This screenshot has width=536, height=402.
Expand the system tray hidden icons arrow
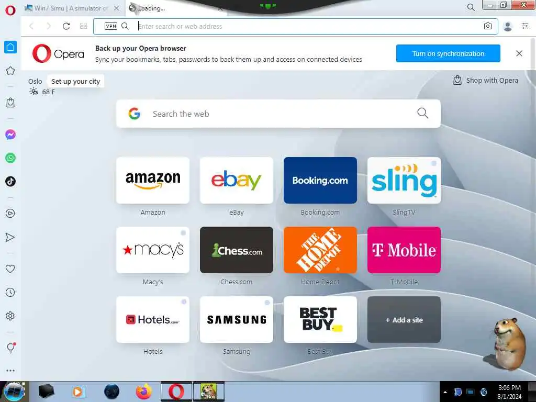tap(445, 392)
